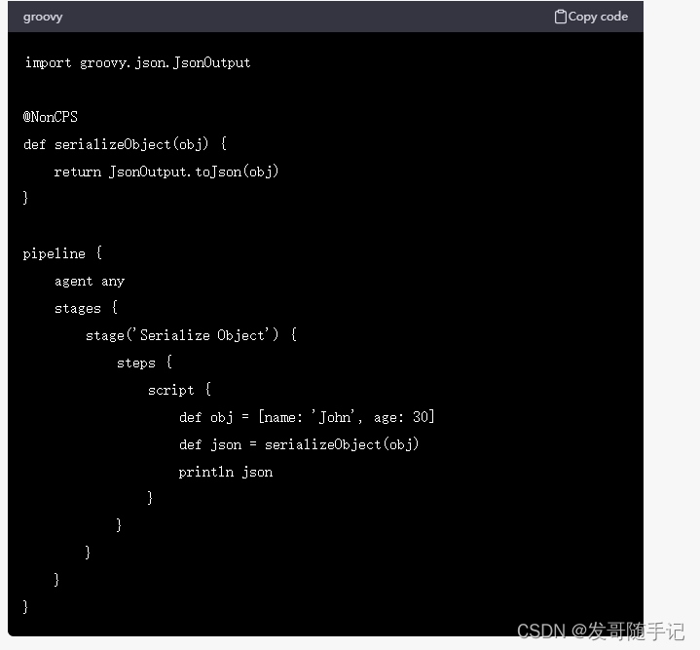Click the clipboard icon beside Copy code
This screenshot has width=700, height=650.
pos(560,17)
